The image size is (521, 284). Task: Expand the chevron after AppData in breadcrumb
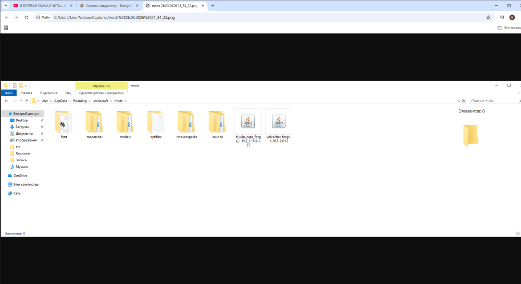coord(70,101)
